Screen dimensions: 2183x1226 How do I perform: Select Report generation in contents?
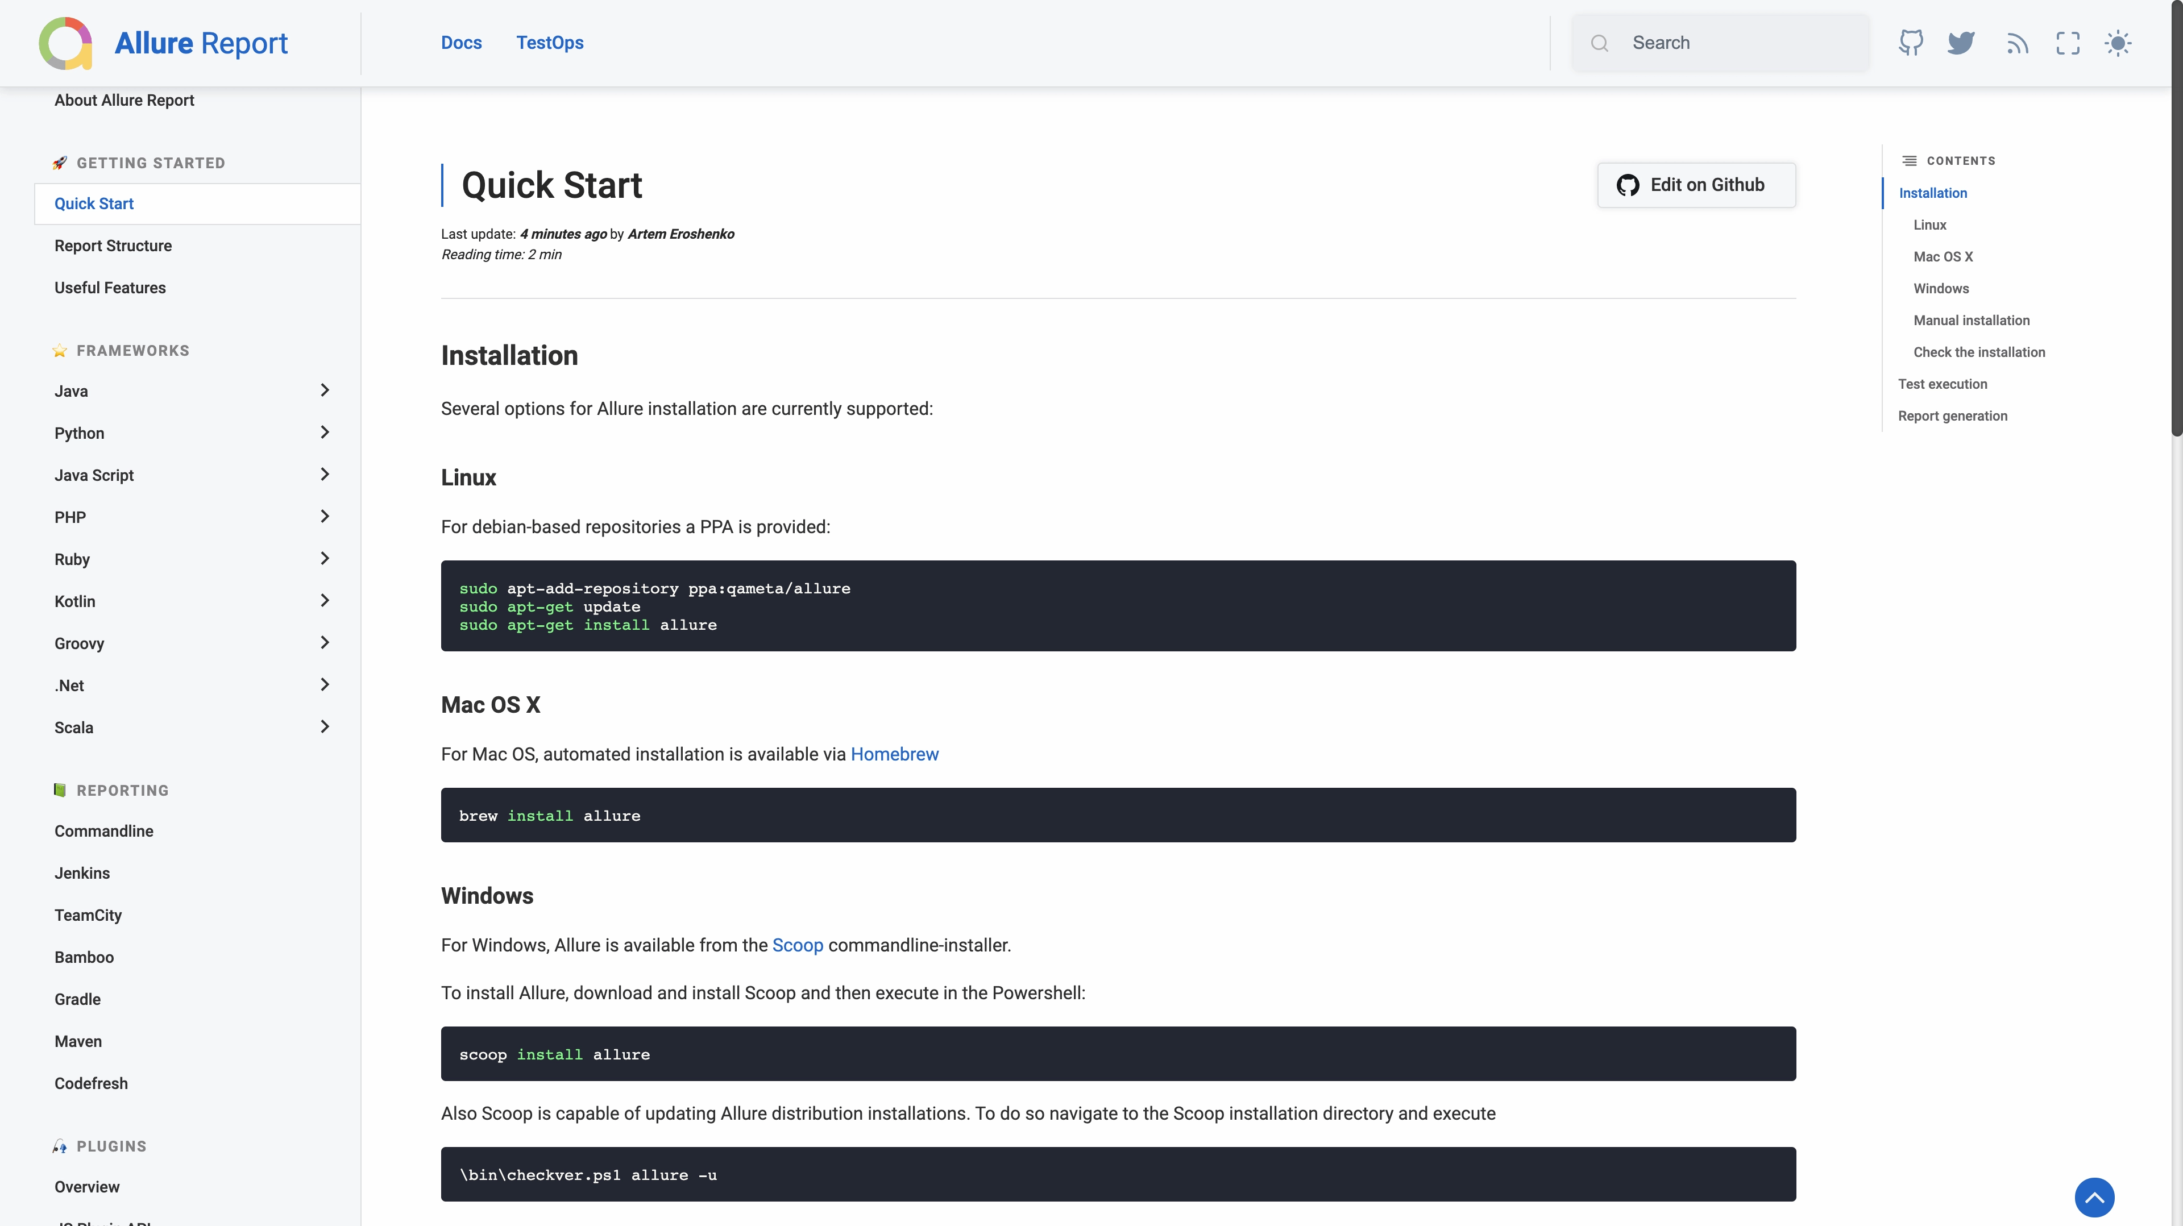pyautogui.click(x=1952, y=415)
